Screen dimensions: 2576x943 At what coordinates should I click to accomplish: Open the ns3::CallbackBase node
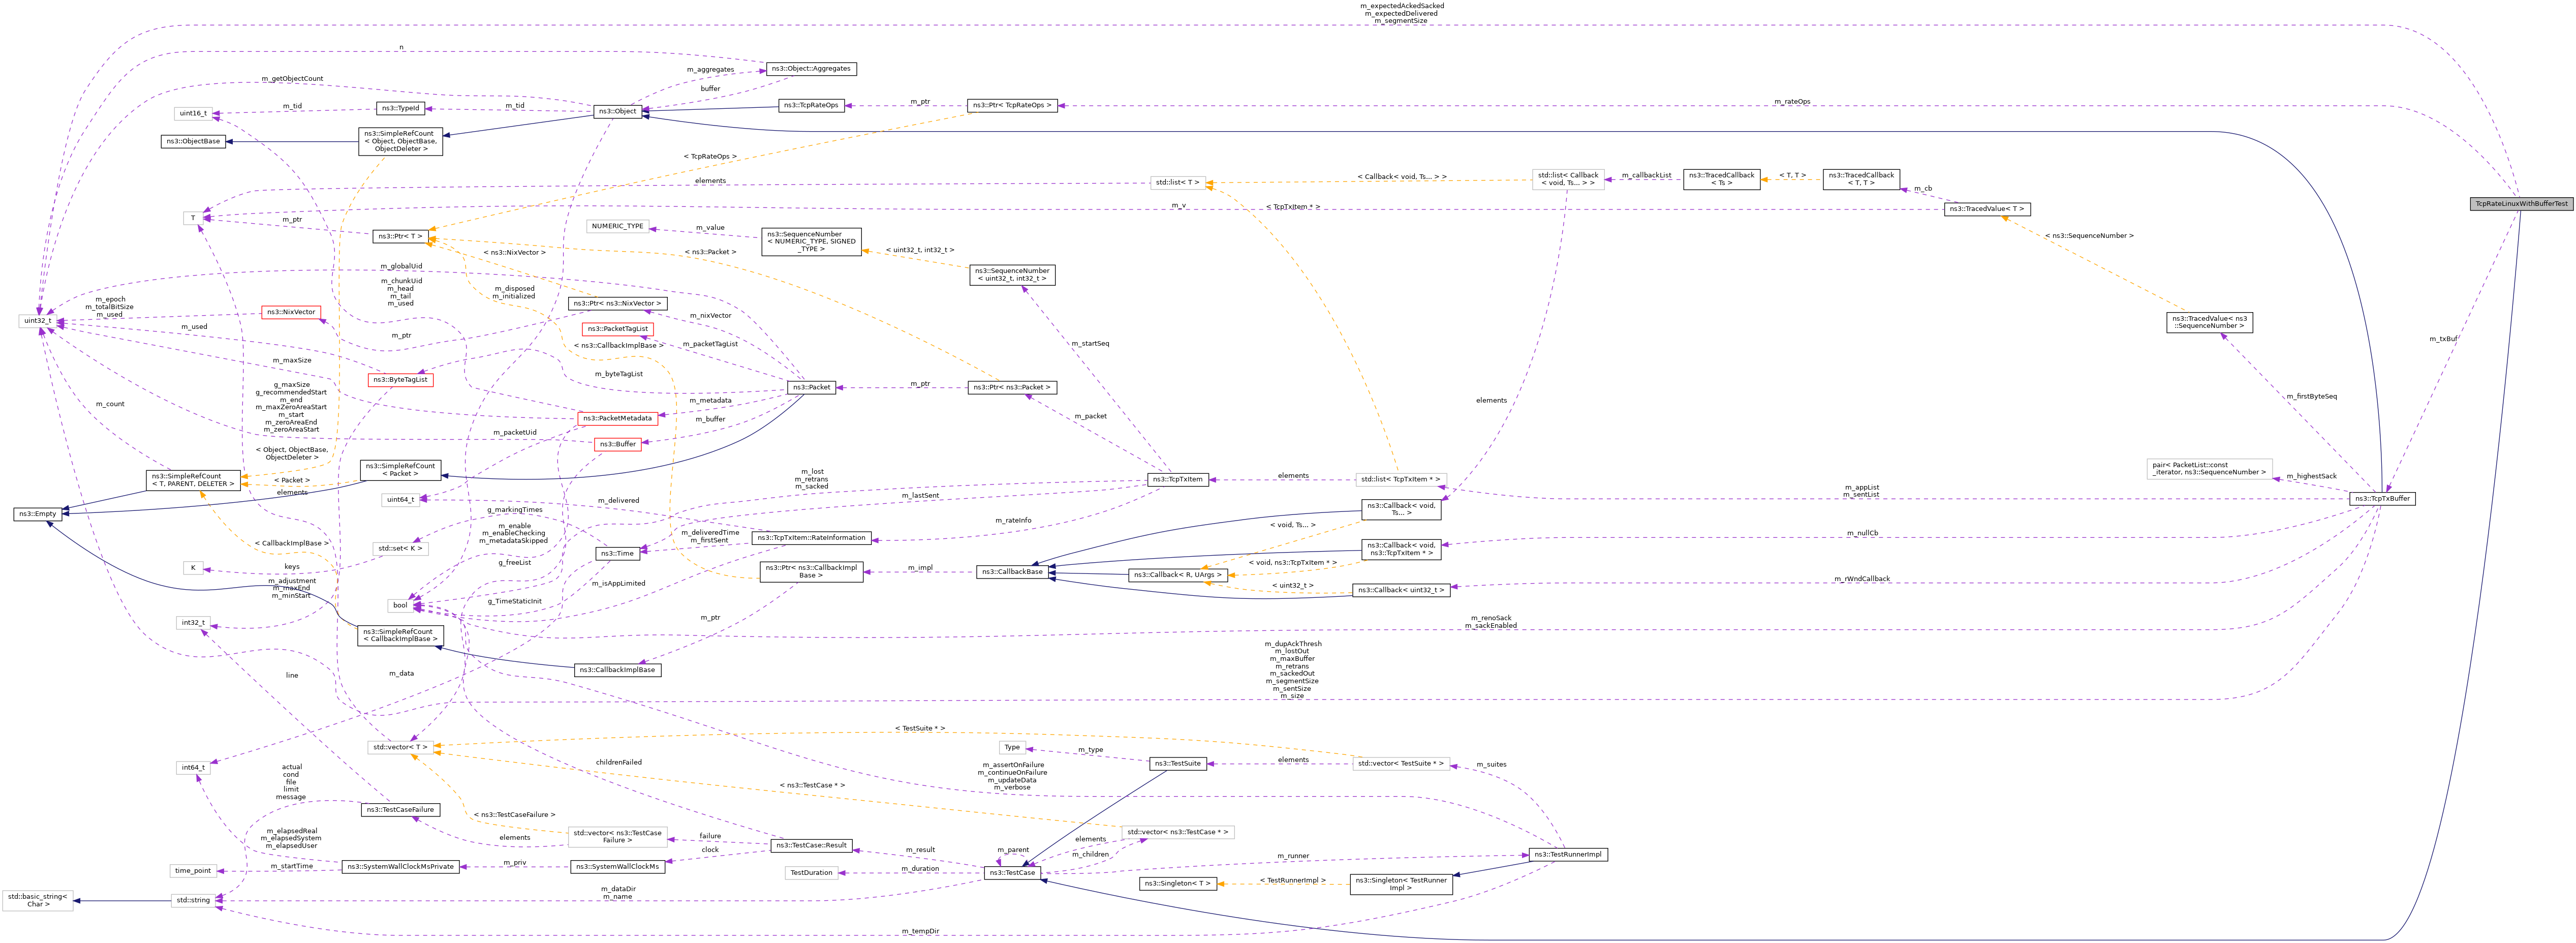(x=1012, y=572)
